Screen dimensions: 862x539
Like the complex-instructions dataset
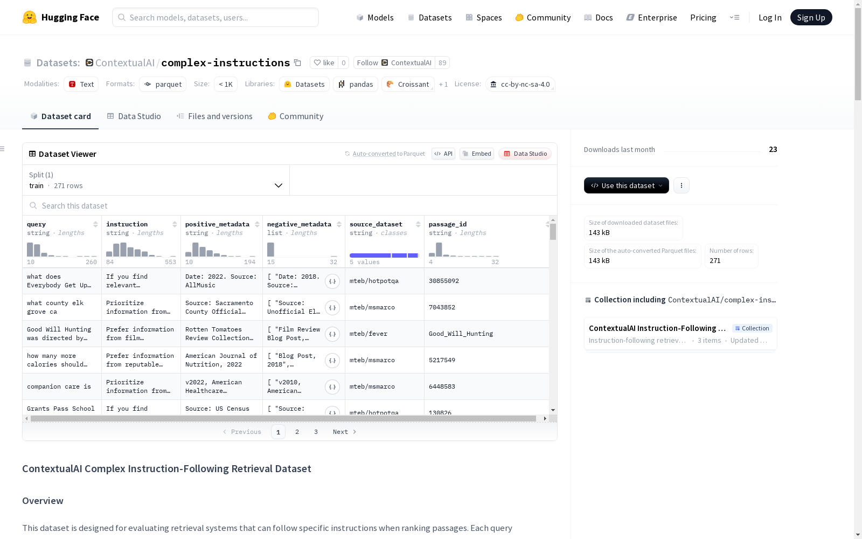pos(324,63)
